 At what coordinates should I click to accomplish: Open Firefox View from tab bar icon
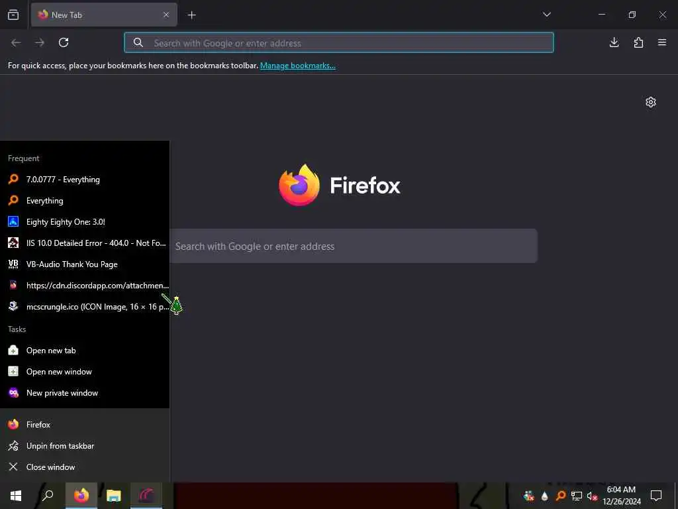coord(13,15)
